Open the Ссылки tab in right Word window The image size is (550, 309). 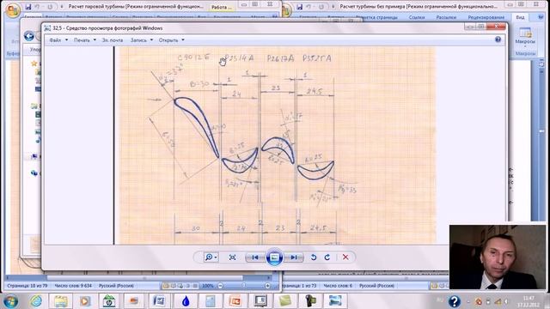pyautogui.click(x=416, y=17)
